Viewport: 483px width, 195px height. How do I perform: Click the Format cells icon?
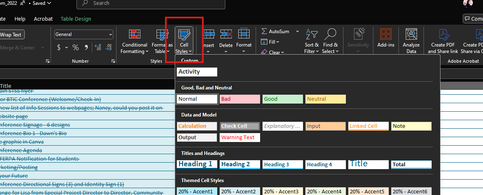click(x=244, y=34)
